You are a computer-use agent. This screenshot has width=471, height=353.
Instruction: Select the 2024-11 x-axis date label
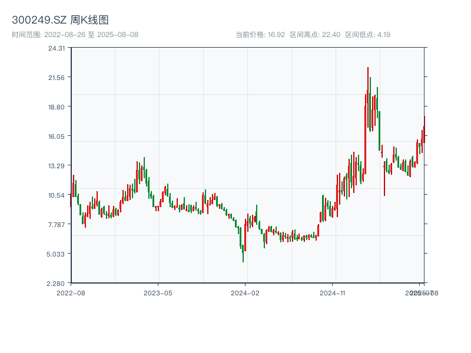pyautogui.click(x=333, y=292)
